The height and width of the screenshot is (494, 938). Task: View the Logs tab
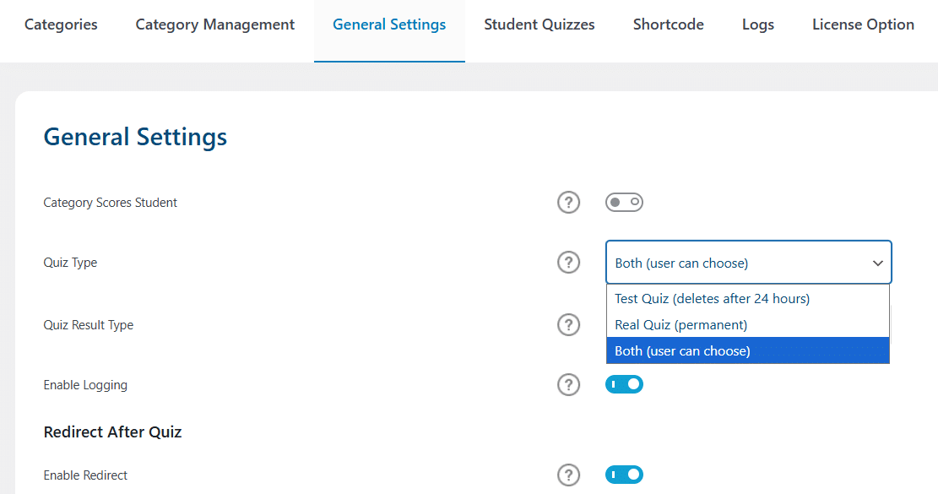[758, 24]
